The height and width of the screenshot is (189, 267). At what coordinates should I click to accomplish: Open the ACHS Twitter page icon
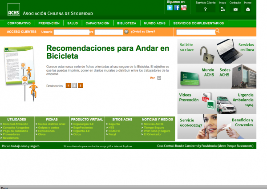click(170, 8)
